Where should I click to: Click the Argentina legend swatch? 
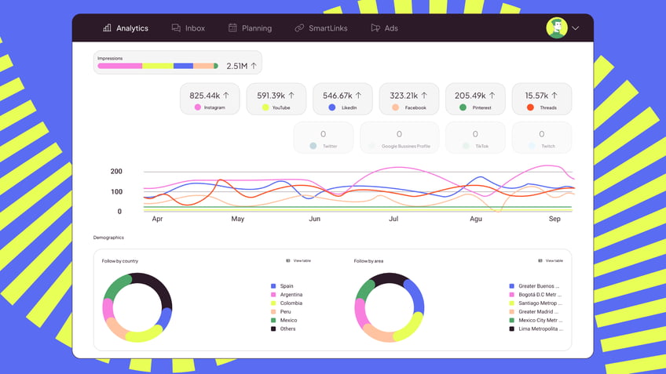click(x=273, y=295)
